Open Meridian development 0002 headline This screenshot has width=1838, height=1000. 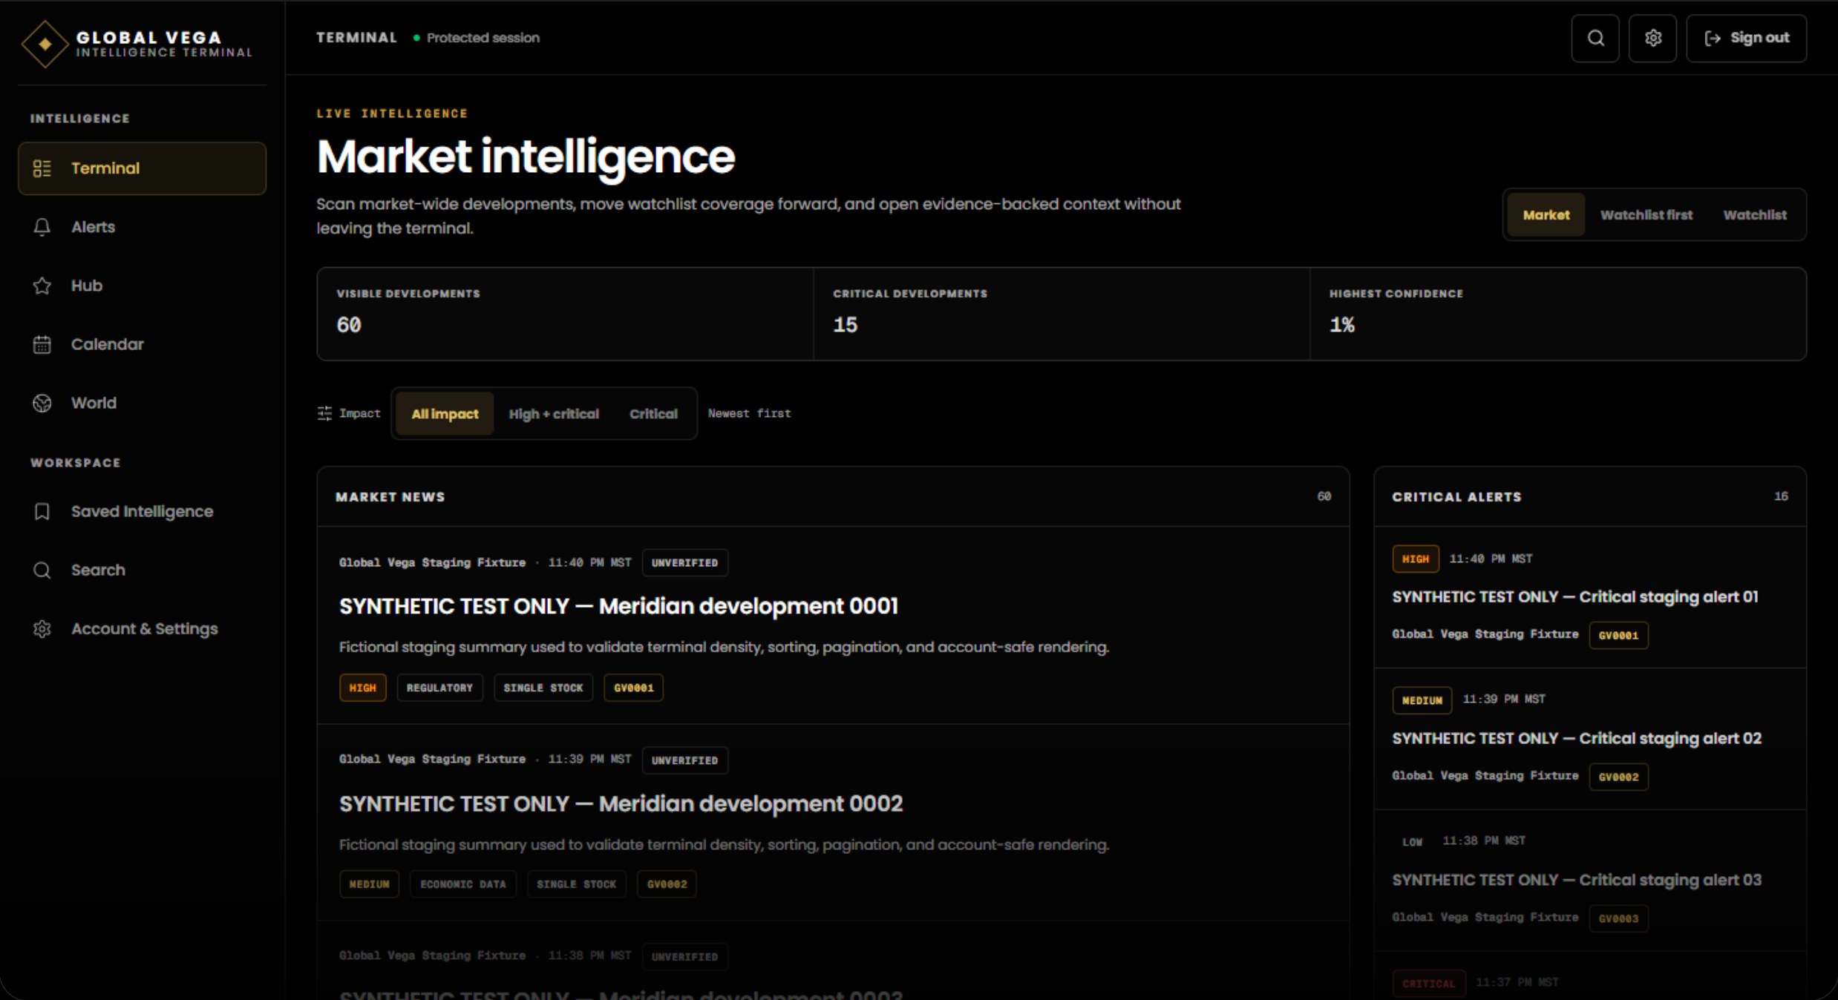pyautogui.click(x=621, y=803)
